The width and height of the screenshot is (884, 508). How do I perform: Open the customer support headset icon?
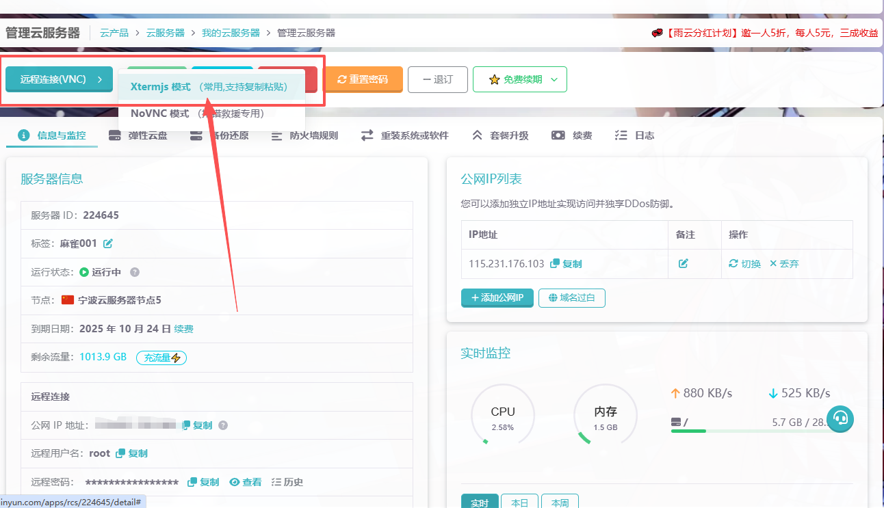[840, 418]
